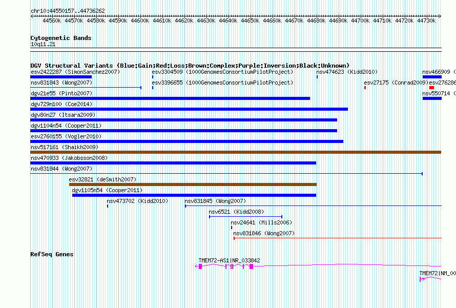Open nsv470933 (Jakobsson2008) variant label

click(x=69, y=158)
